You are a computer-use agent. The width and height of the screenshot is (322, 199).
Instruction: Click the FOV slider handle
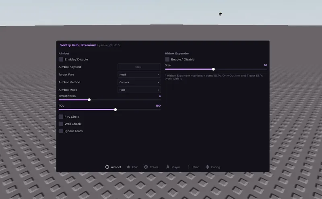click(x=116, y=110)
